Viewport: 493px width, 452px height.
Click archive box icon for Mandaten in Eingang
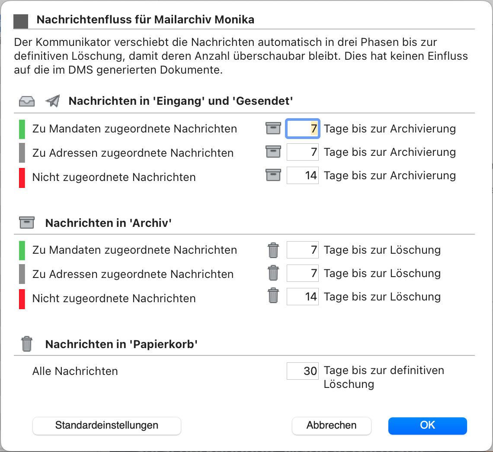273,128
